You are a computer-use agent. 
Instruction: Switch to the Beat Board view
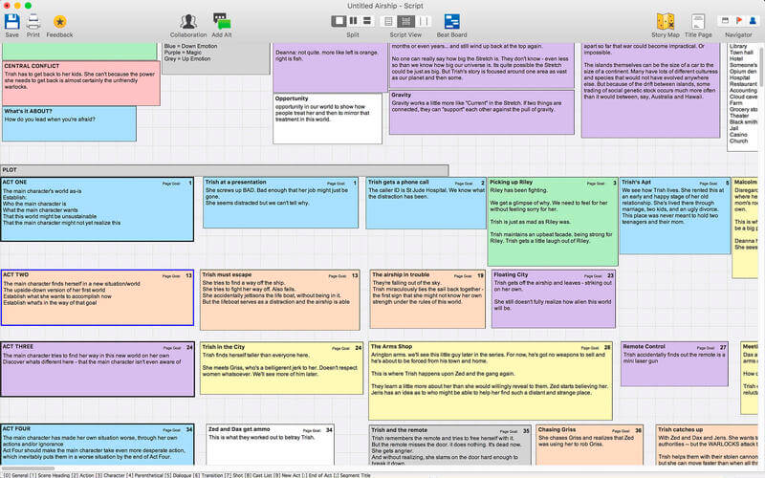click(x=451, y=21)
